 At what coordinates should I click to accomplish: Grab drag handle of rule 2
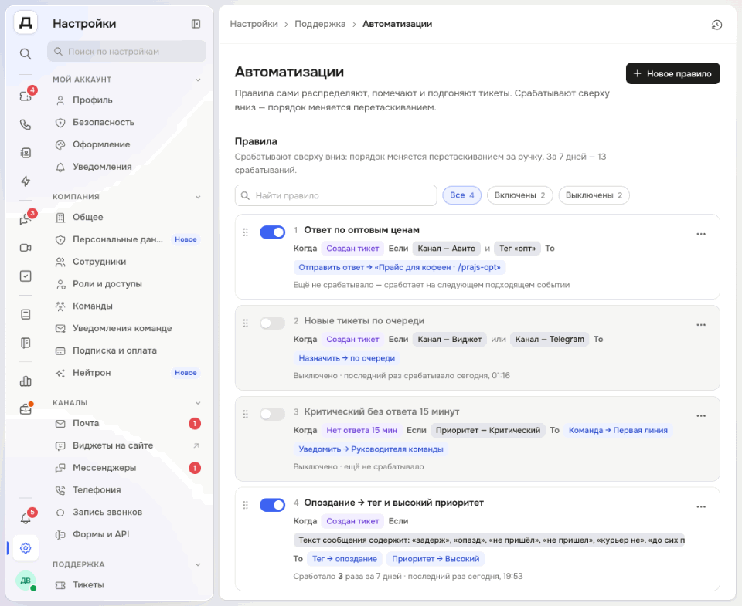point(245,323)
